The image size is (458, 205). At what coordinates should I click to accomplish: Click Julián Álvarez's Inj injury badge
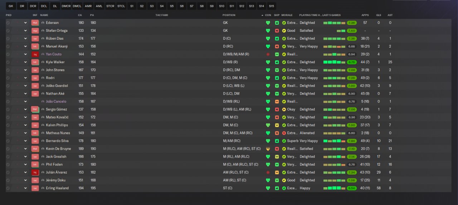pos(35,172)
